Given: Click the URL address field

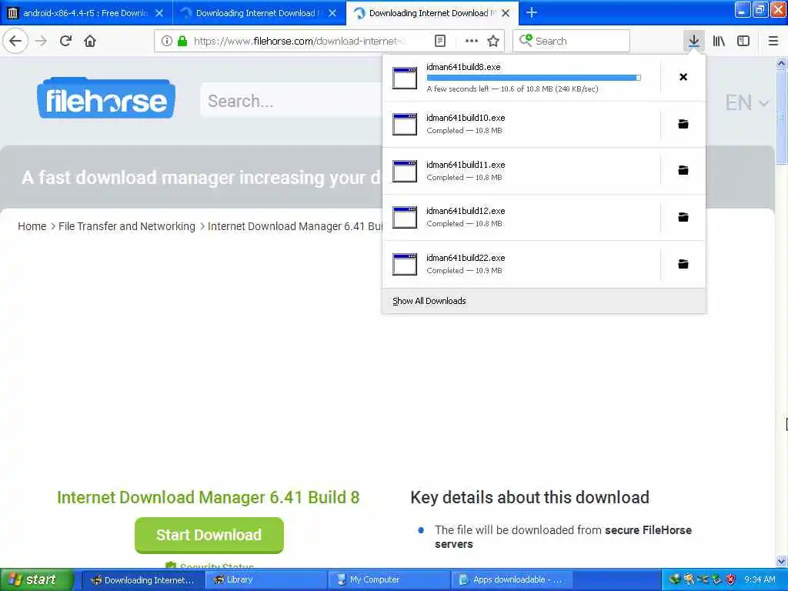Looking at the screenshot, I should (x=299, y=41).
